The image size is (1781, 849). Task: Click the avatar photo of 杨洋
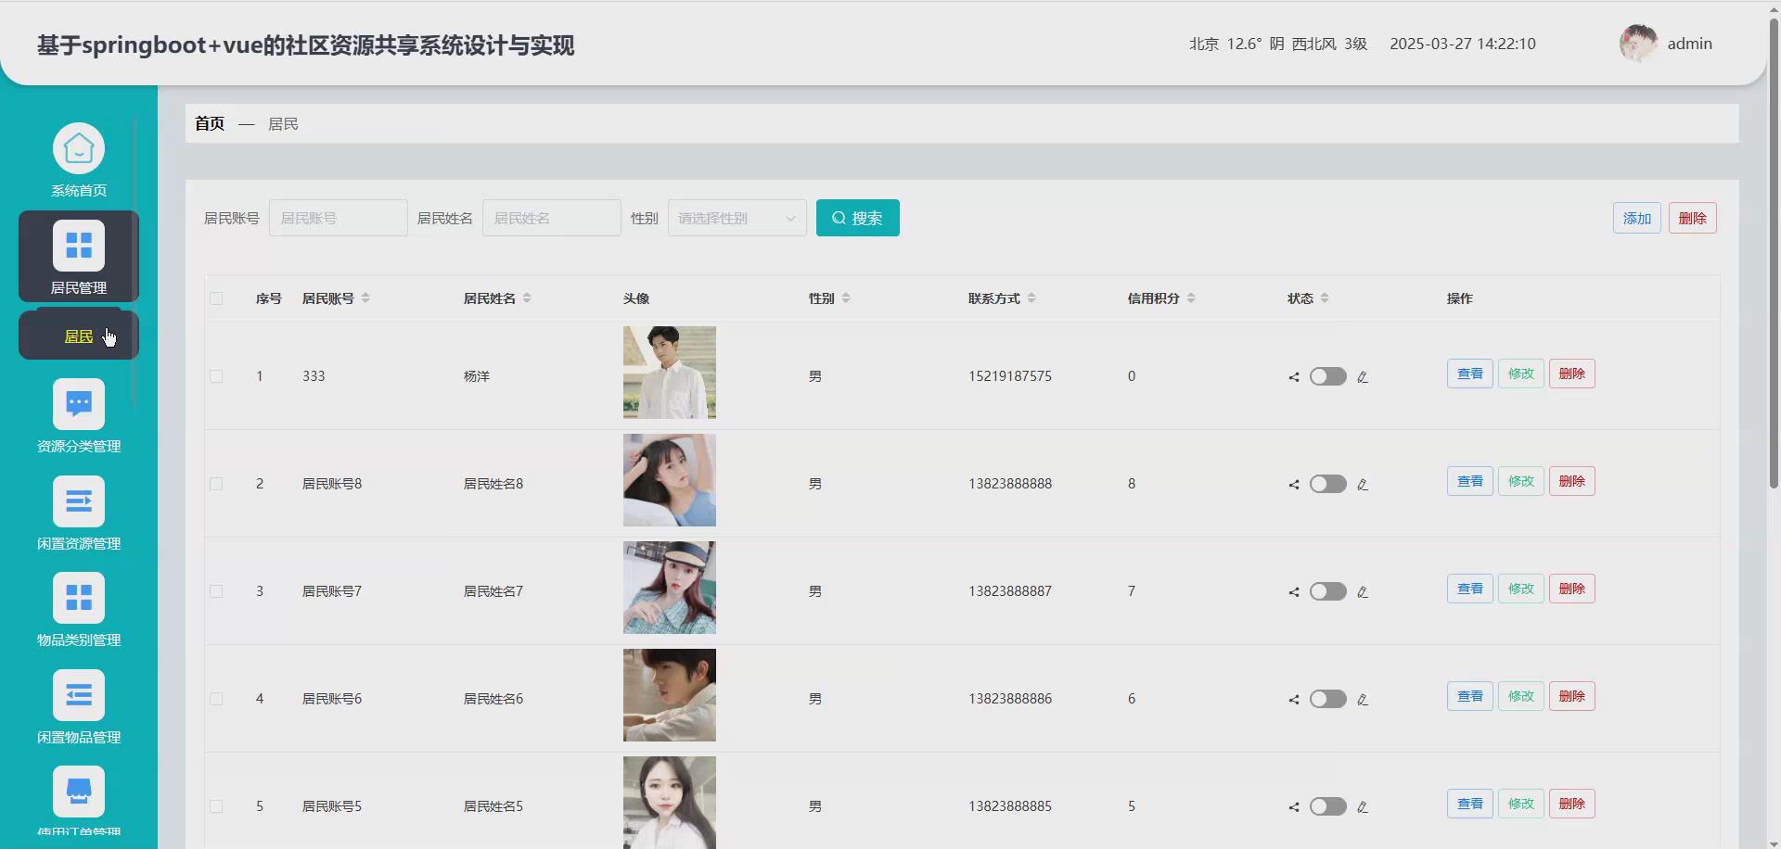[x=670, y=373]
